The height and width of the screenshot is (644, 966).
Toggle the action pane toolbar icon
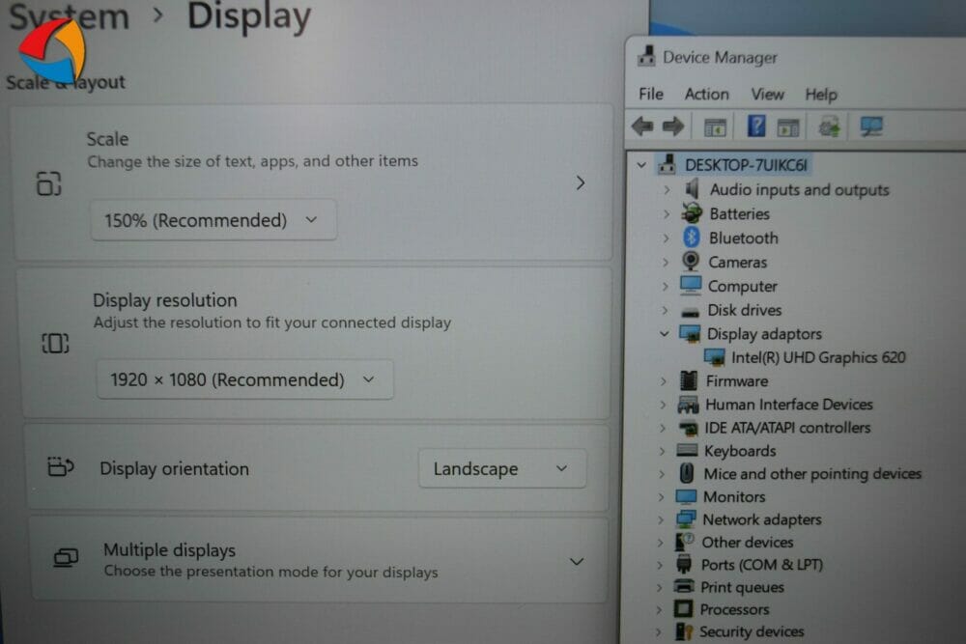coord(788,127)
